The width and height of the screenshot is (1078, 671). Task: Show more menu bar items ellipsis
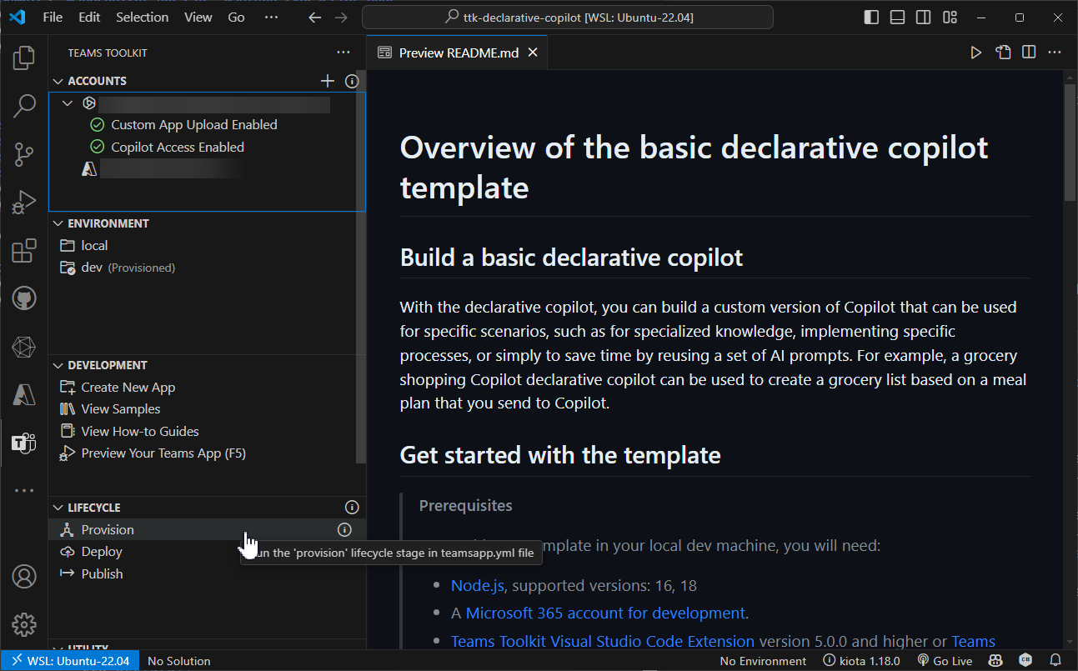[x=271, y=18]
